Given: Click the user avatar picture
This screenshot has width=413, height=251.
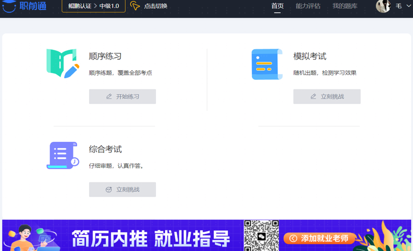Looking at the screenshot, I should tap(383, 6).
